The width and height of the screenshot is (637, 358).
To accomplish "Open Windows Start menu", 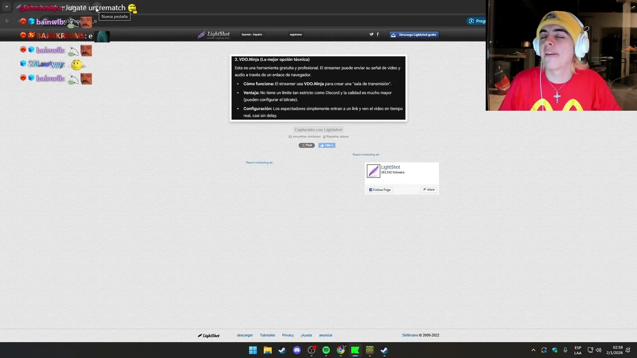I will coord(253,350).
